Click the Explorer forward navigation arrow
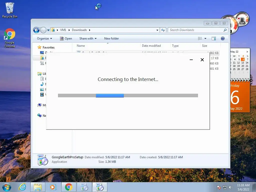The image size is (256, 192). coord(43,30)
